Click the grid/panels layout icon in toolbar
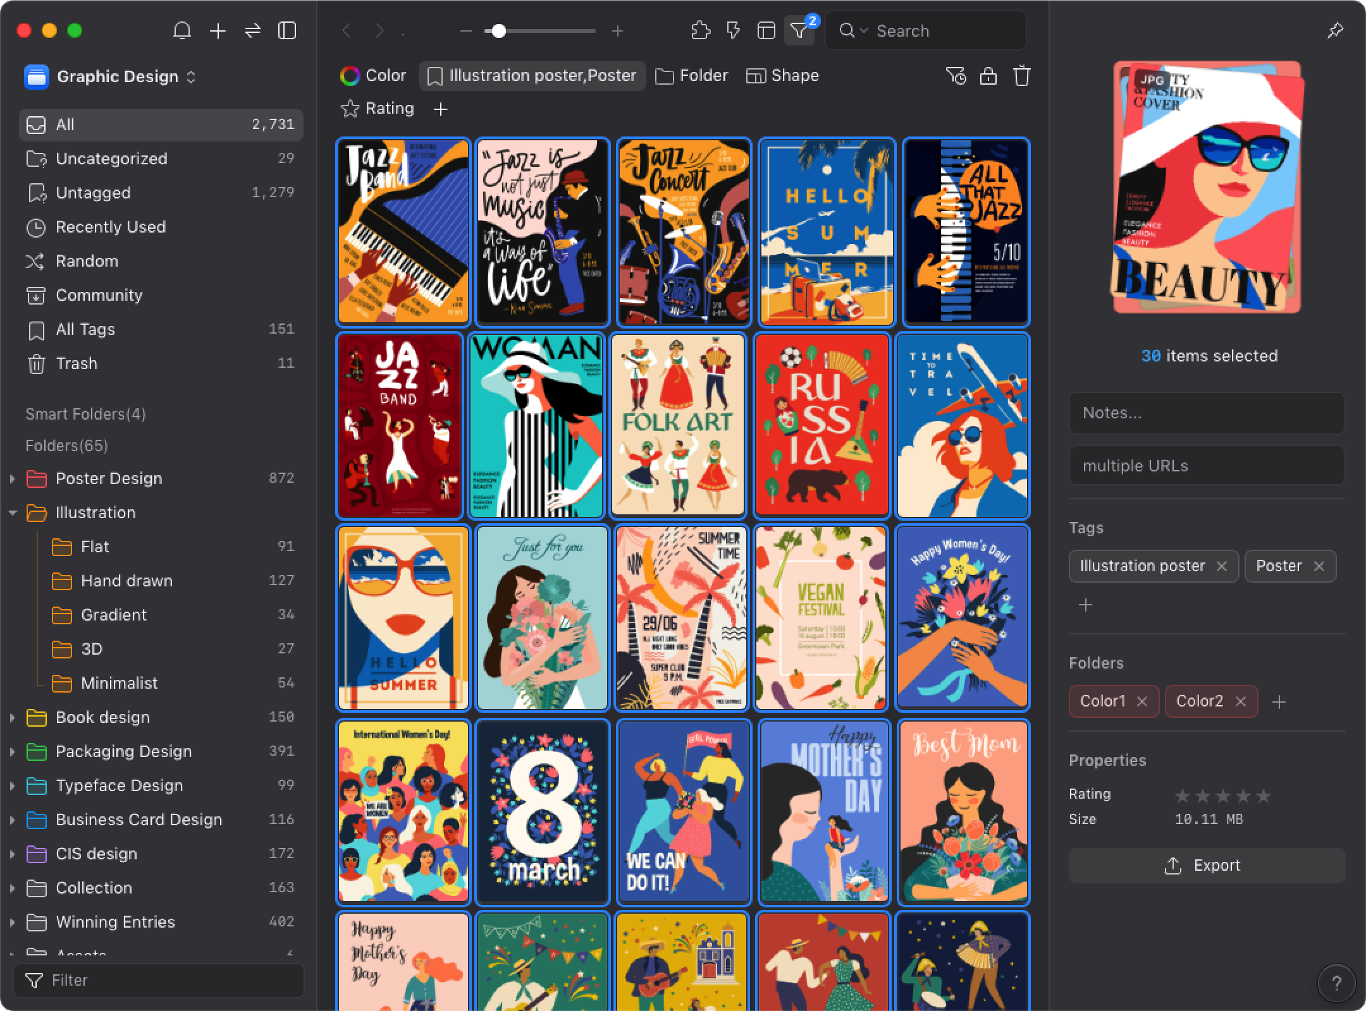1366x1011 pixels. tap(765, 31)
